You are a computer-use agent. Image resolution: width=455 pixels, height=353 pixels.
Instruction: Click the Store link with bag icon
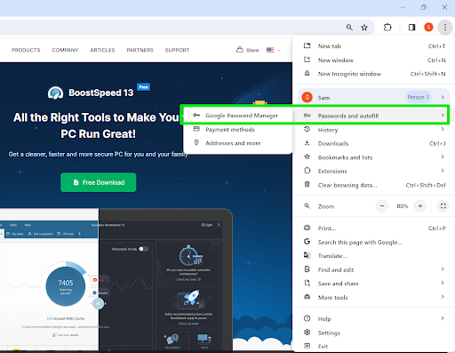tap(248, 50)
